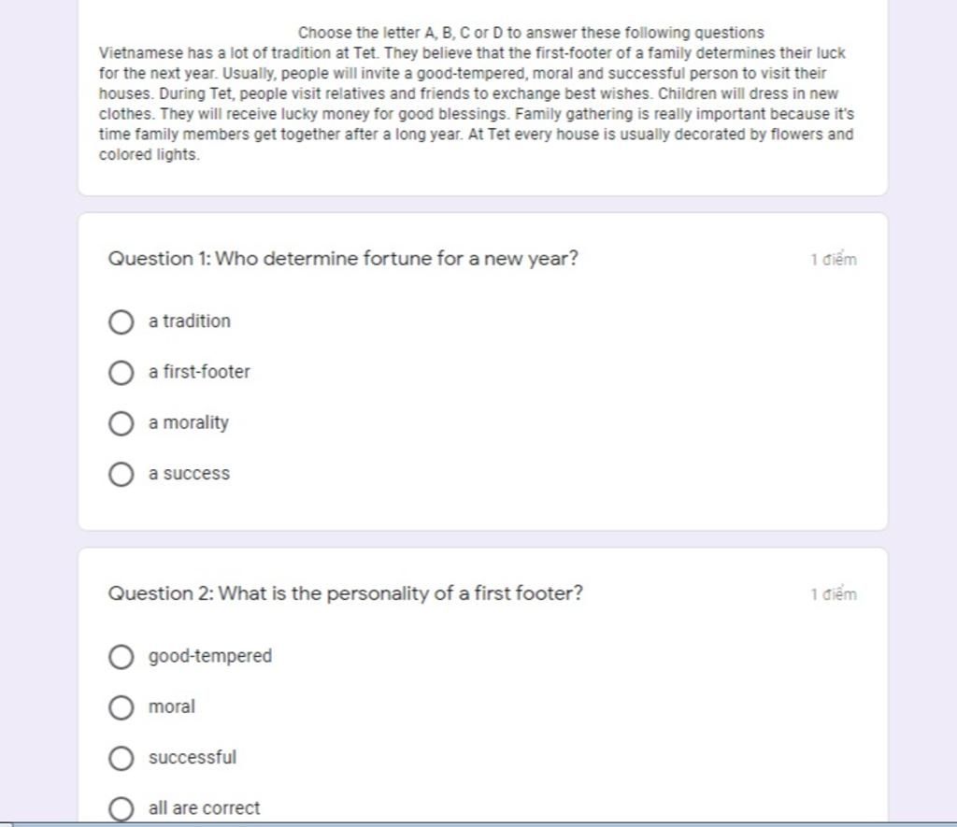Image resolution: width=957 pixels, height=827 pixels.
Task: Pick "successful" under Question 2
Action: coord(121,758)
